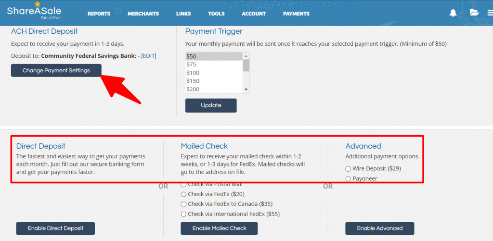Screen dimensions: 493x241
Task: Click the payment trigger list scrollbar thumb
Action: click(x=246, y=65)
